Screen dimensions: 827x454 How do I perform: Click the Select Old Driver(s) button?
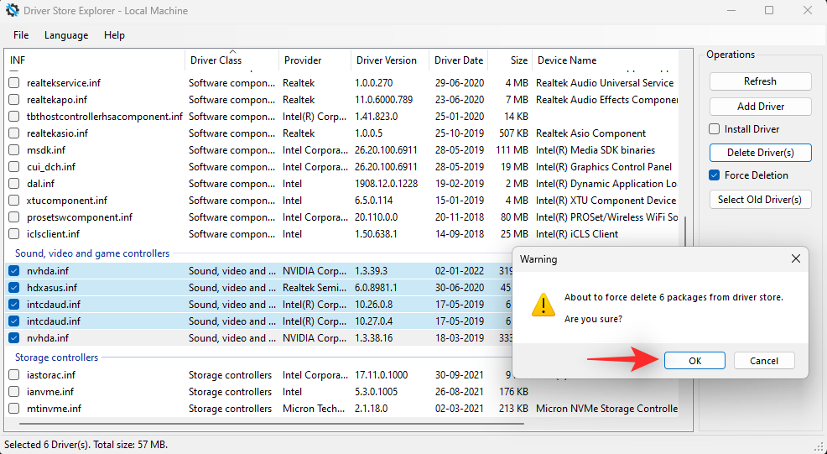pyautogui.click(x=760, y=200)
